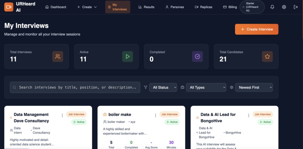Open settings gear in top bar
The image size is (303, 149).
[x=284, y=7]
